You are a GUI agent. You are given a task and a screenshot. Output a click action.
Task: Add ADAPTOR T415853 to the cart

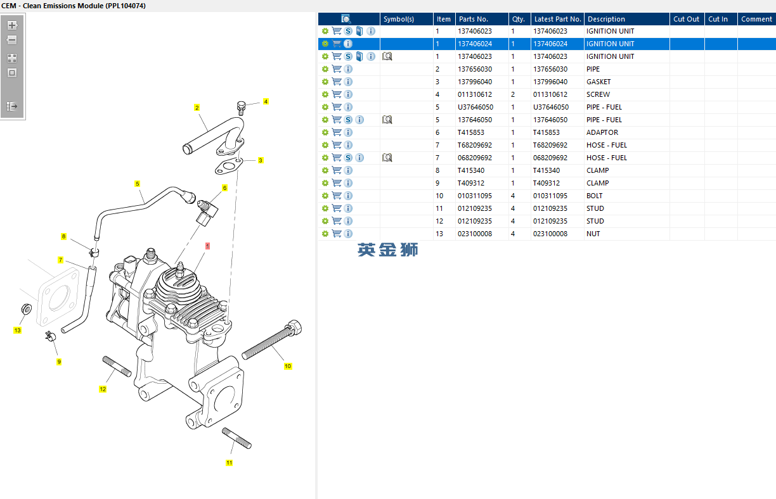[337, 132]
